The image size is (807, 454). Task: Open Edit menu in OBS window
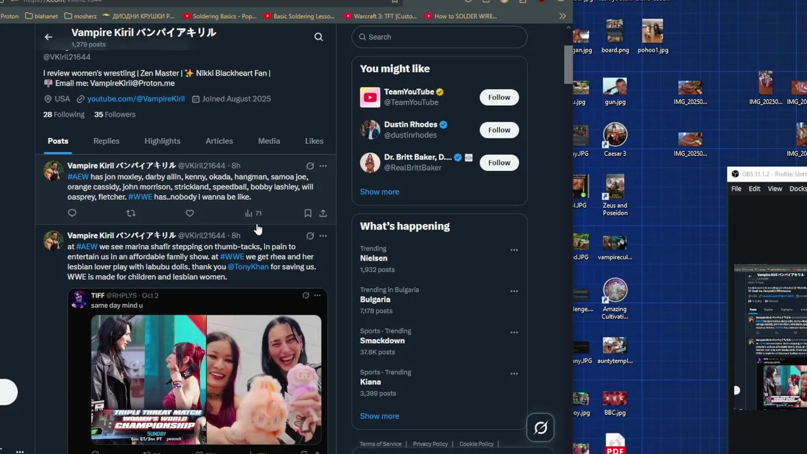point(754,189)
